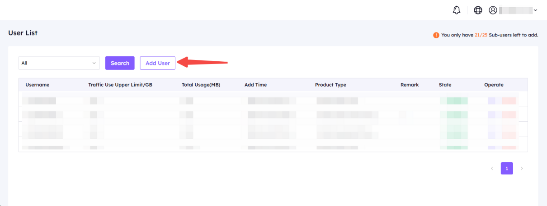Click the State column header

445,85
